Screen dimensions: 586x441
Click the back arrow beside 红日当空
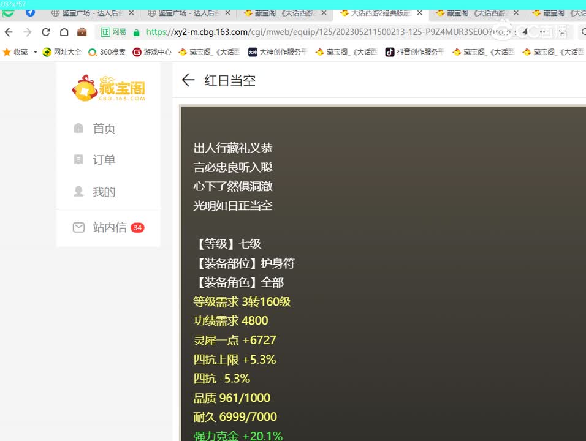coord(188,80)
